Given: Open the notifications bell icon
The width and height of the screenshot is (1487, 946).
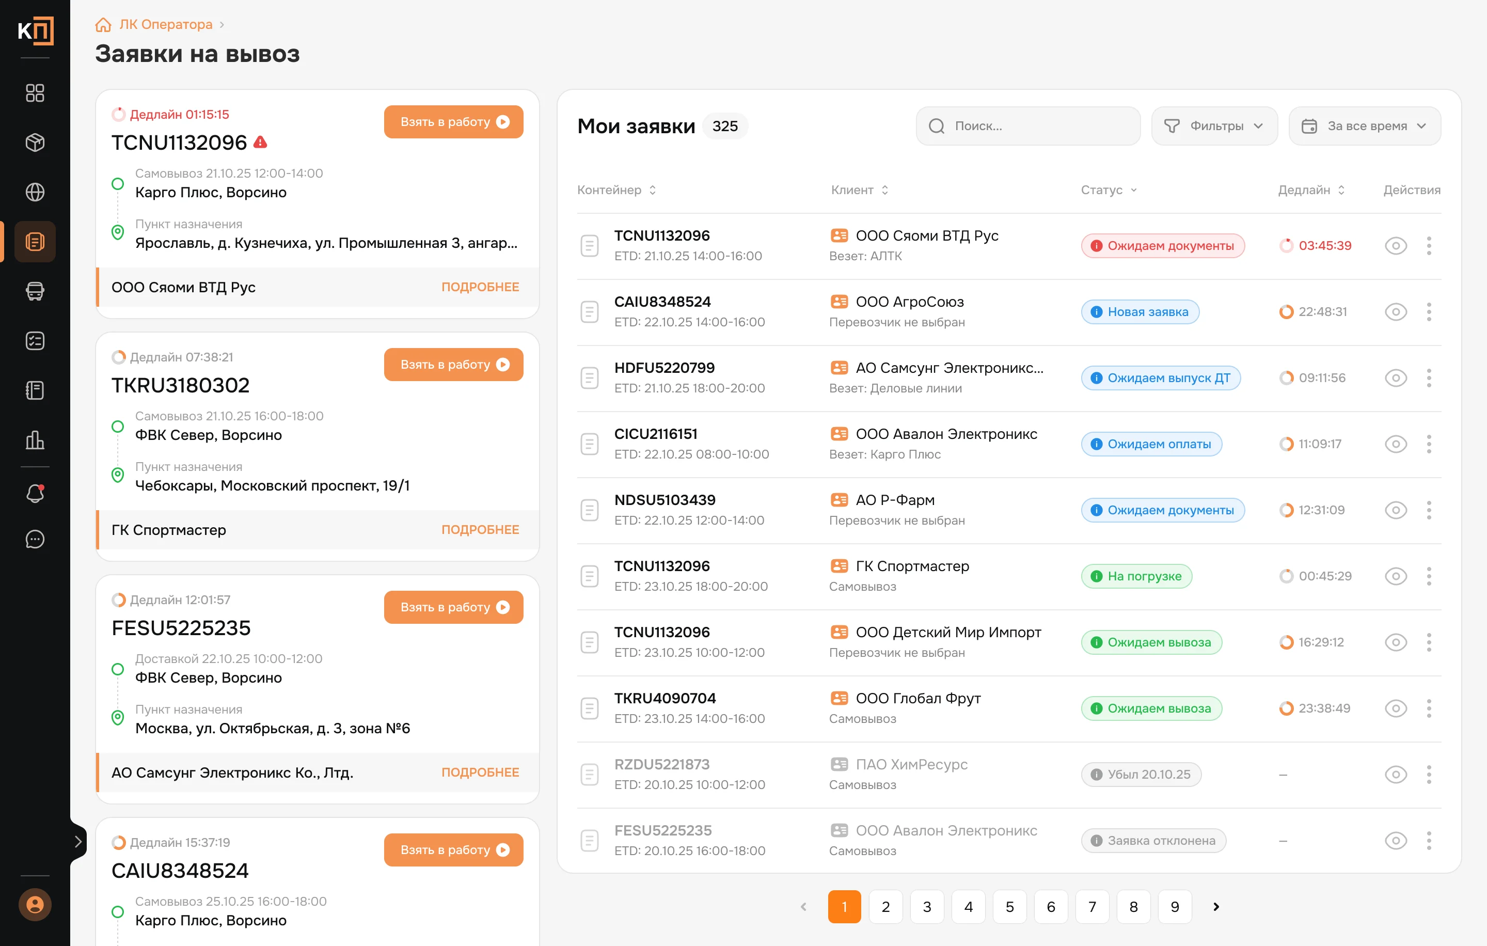Looking at the screenshot, I should click(35, 493).
